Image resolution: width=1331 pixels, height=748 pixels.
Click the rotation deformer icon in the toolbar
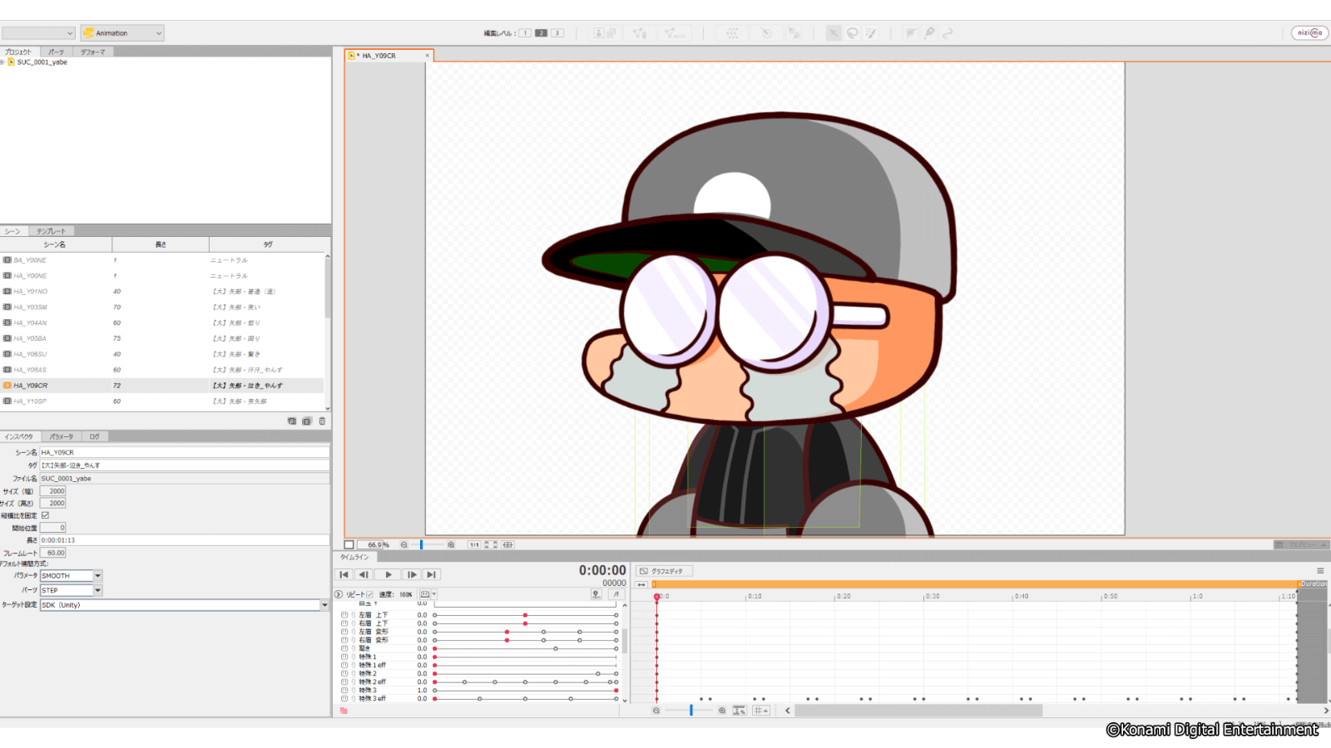pyautogui.click(x=766, y=33)
